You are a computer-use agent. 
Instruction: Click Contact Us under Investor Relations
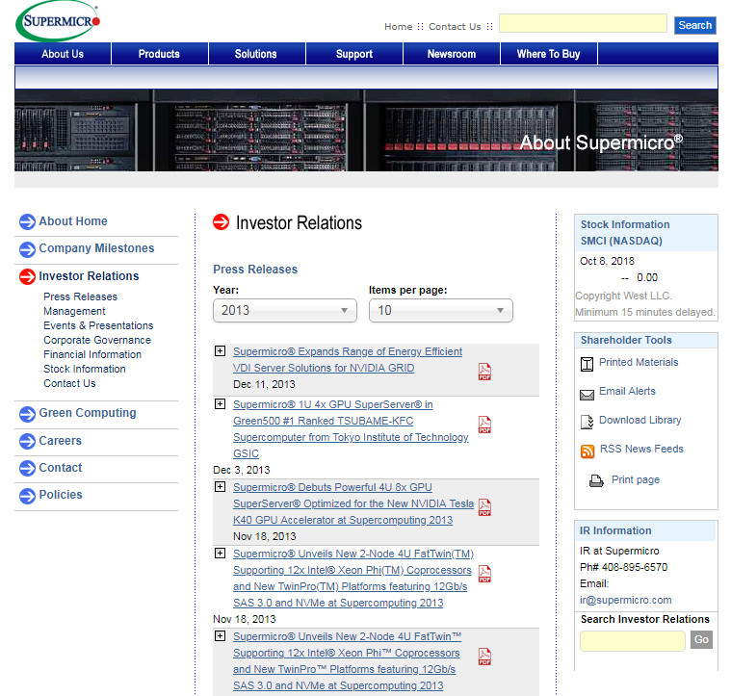tap(69, 383)
